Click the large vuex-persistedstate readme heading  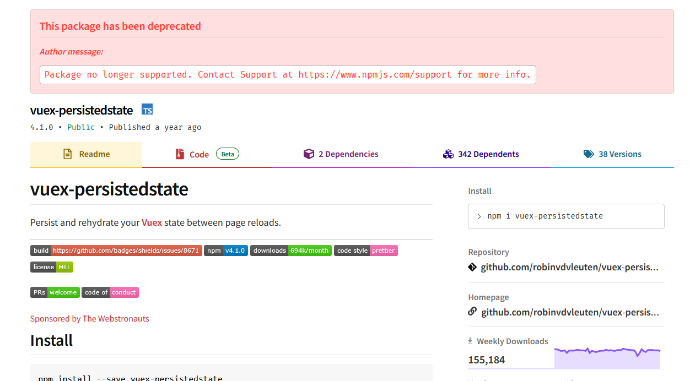click(x=109, y=189)
